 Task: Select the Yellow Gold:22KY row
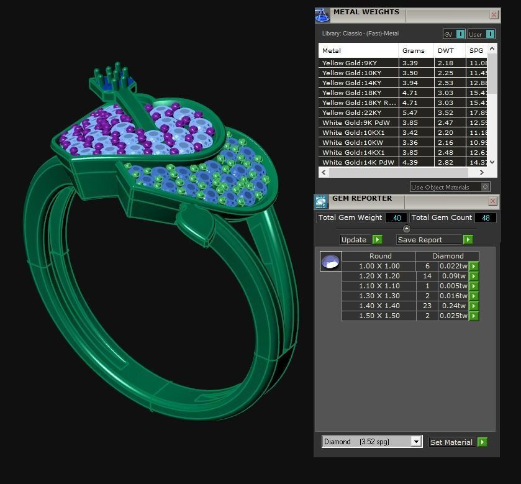tap(403, 112)
